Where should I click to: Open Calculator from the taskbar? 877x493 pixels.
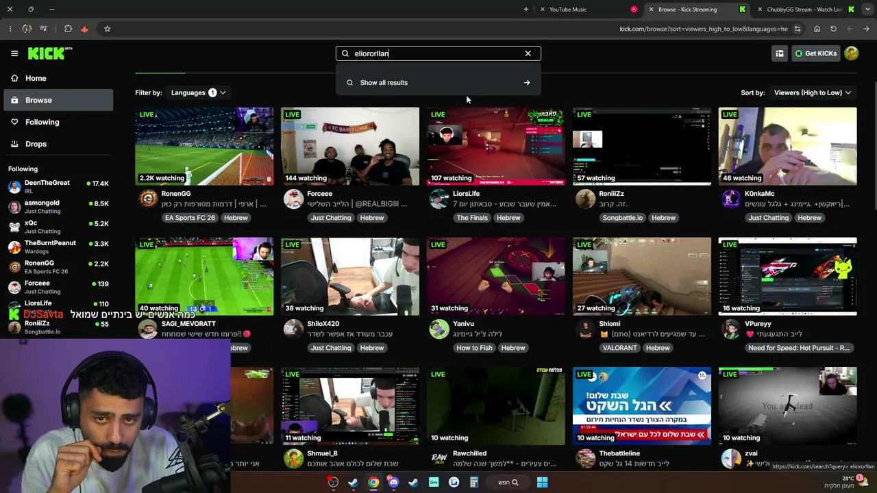coord(473,482)
